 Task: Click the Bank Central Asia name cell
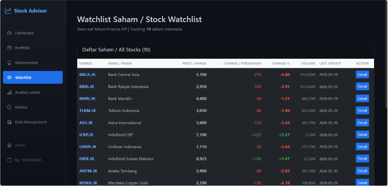124,74
